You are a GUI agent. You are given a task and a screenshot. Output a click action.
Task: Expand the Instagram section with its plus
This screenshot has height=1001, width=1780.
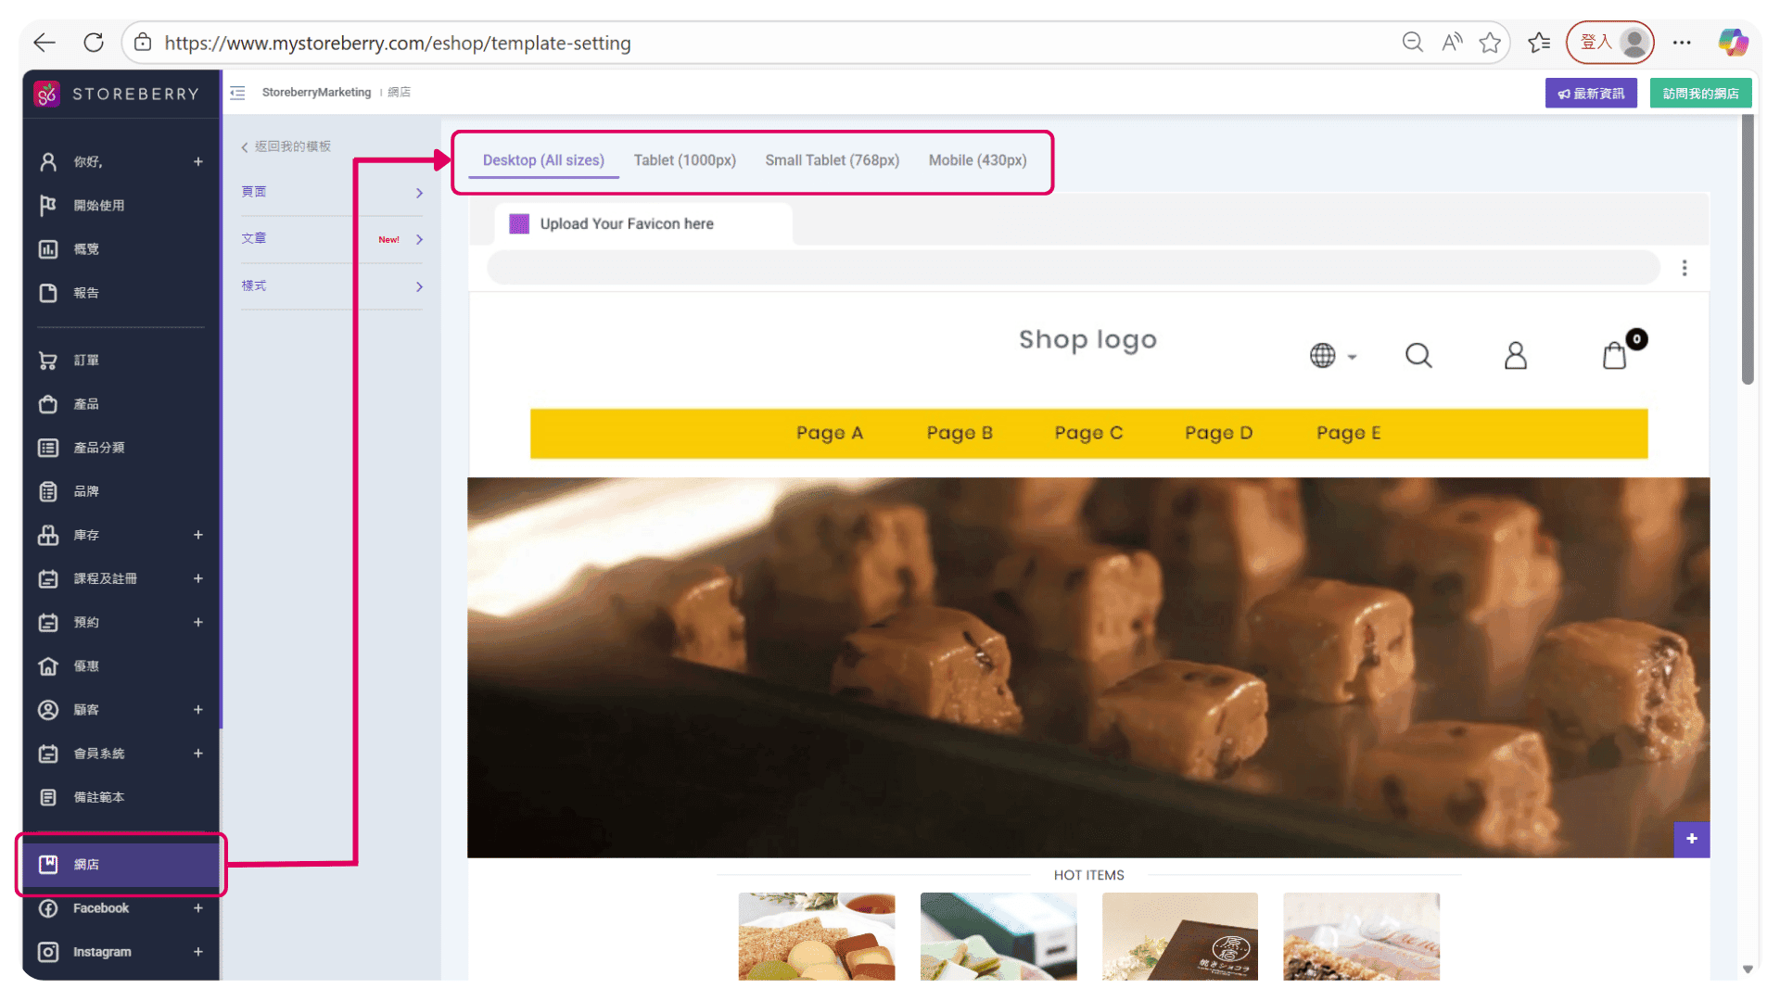[198, 951]
